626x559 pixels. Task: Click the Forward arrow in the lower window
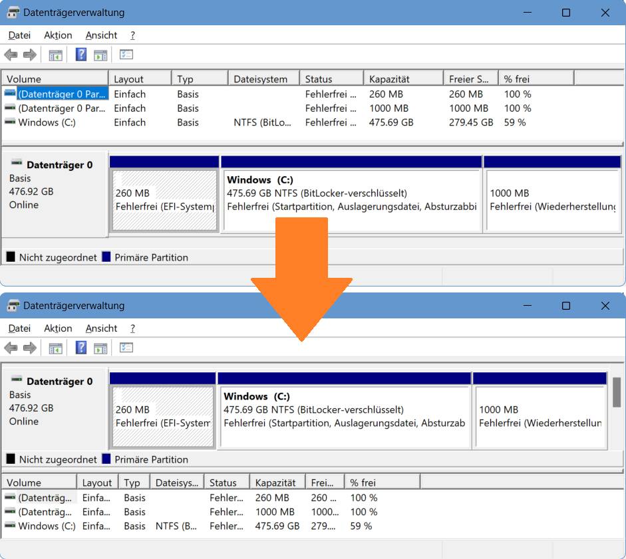(29, 348)
